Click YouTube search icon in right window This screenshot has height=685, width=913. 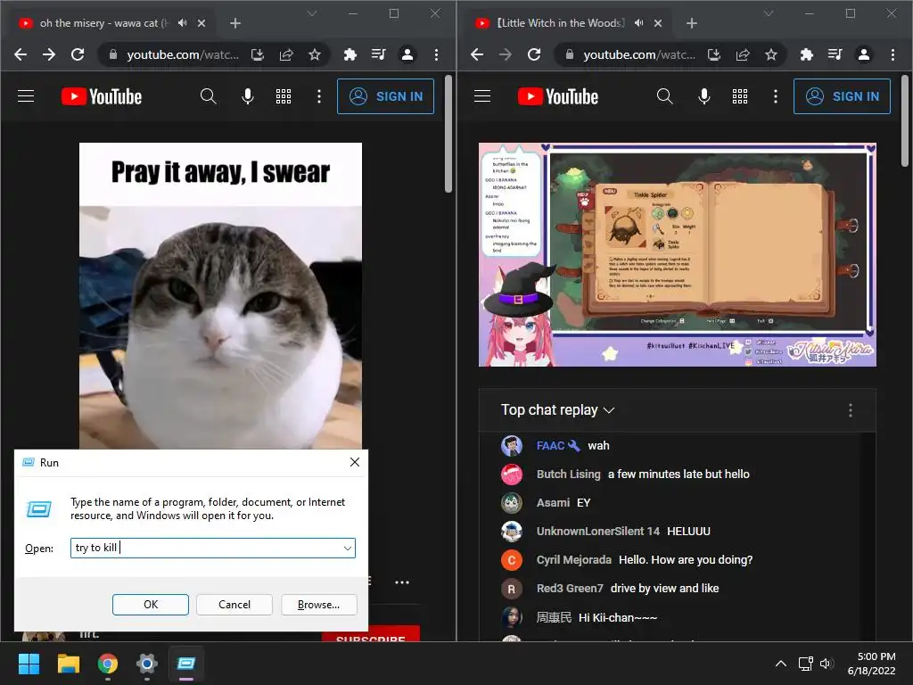coord(664,96)
